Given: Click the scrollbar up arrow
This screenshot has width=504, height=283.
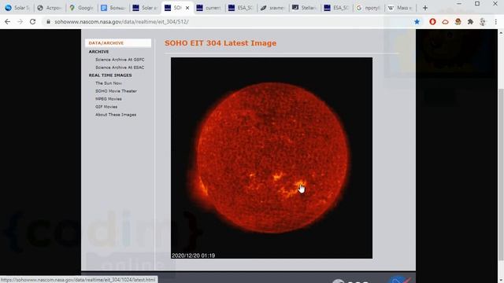Looking at the screenshot, I should coord(501,32).
